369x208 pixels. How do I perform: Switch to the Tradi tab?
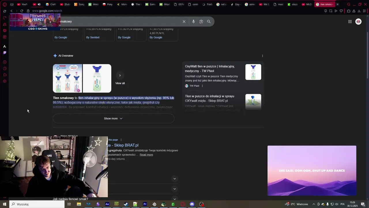pyautogui.click(x=207, y=4)
